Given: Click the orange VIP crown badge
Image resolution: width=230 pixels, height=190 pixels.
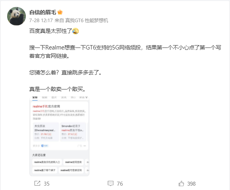Looking at the screenshot, I should pyautogui.click(x=60, y=12).
